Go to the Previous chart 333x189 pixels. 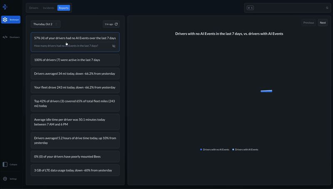[x=308, y=23]
